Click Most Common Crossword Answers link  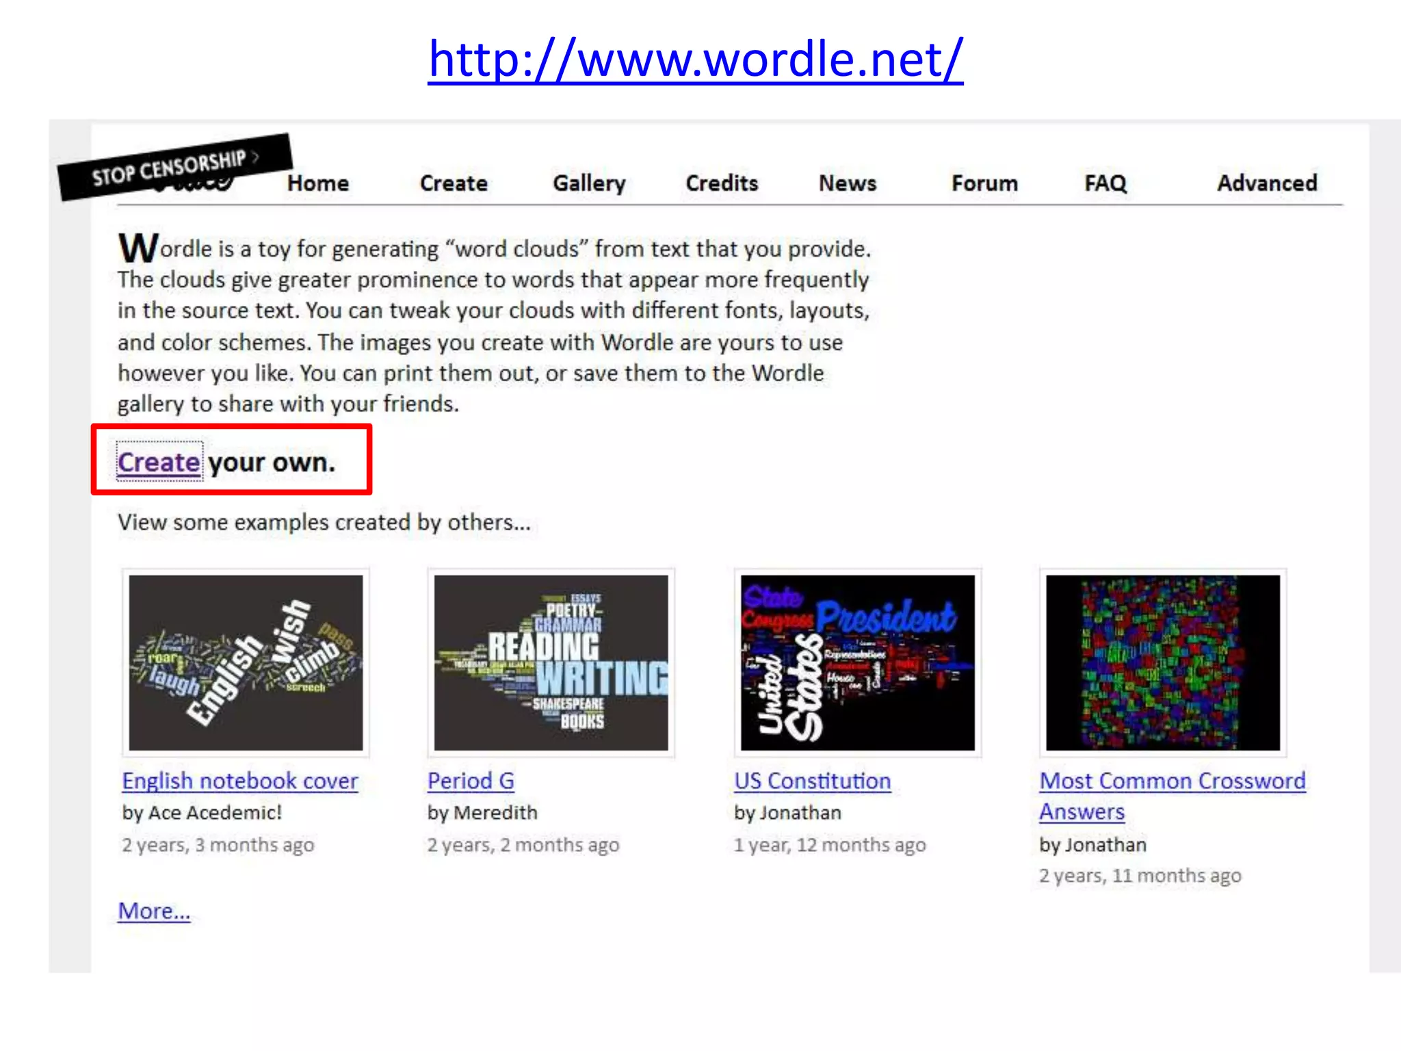(1172, 781)
